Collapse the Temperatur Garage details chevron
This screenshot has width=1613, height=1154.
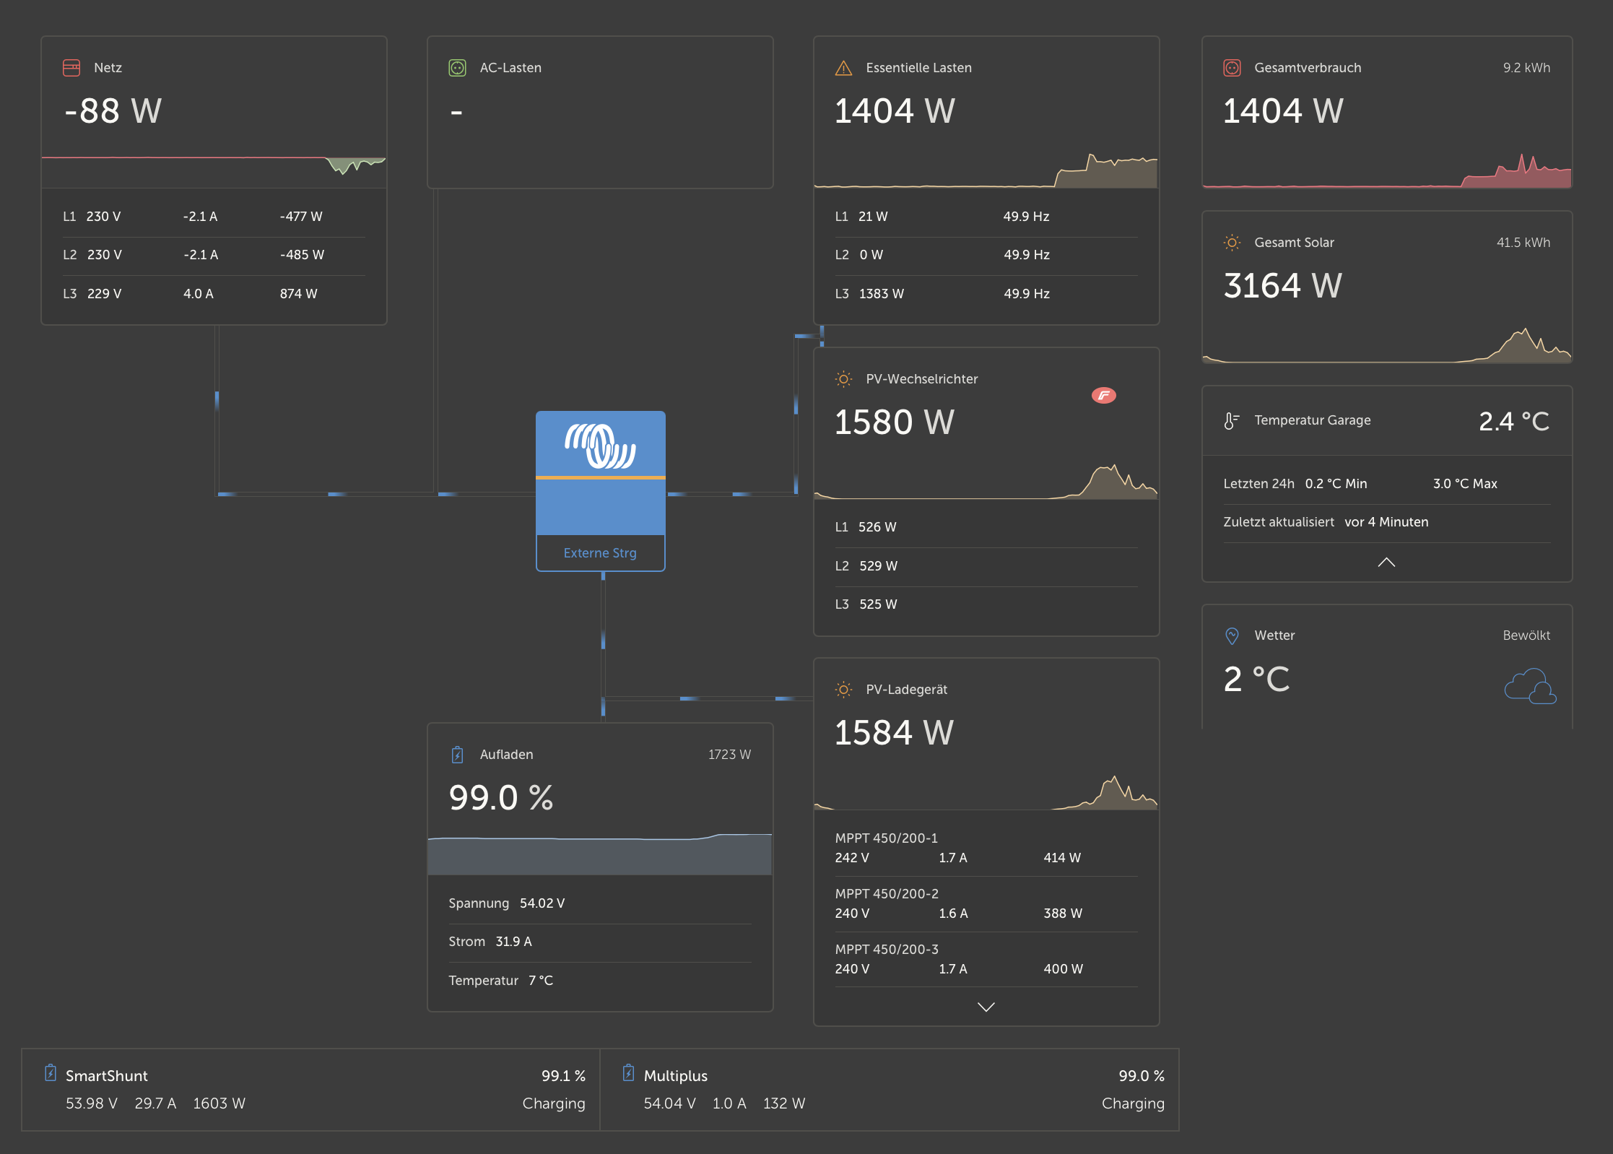(x=1386, y=563)
